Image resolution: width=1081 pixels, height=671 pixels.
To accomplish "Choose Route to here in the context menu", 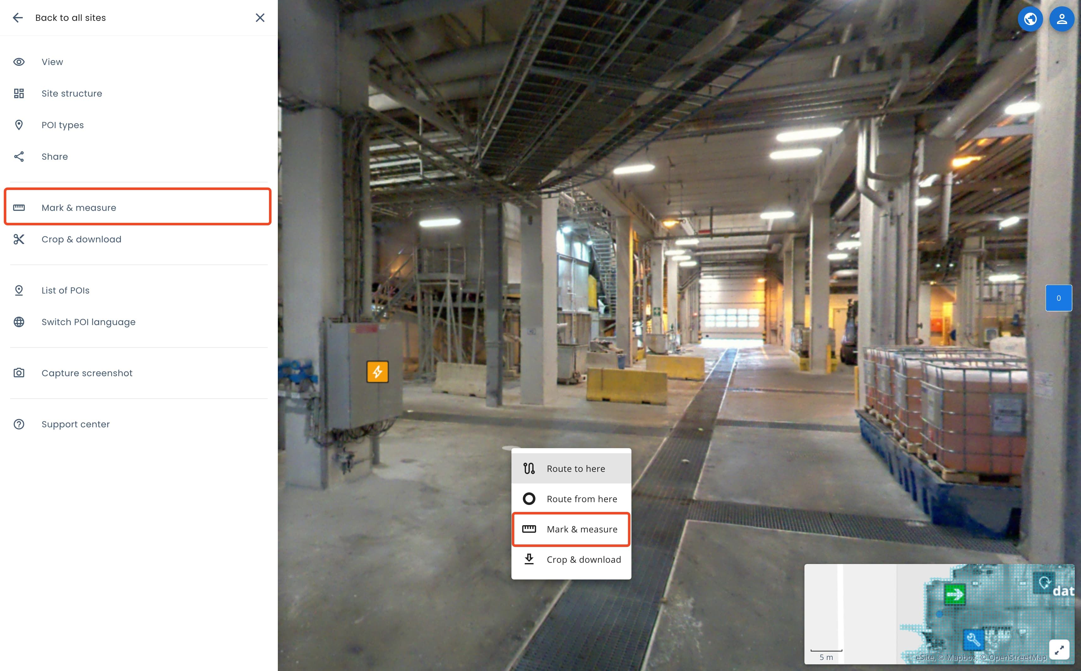I will click(576, 468).
